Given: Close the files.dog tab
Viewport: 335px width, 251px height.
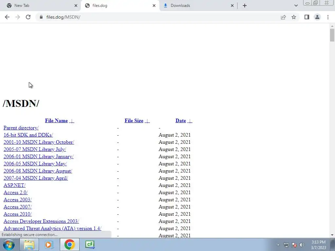Looking at the screenshot, I should [154, 6].
